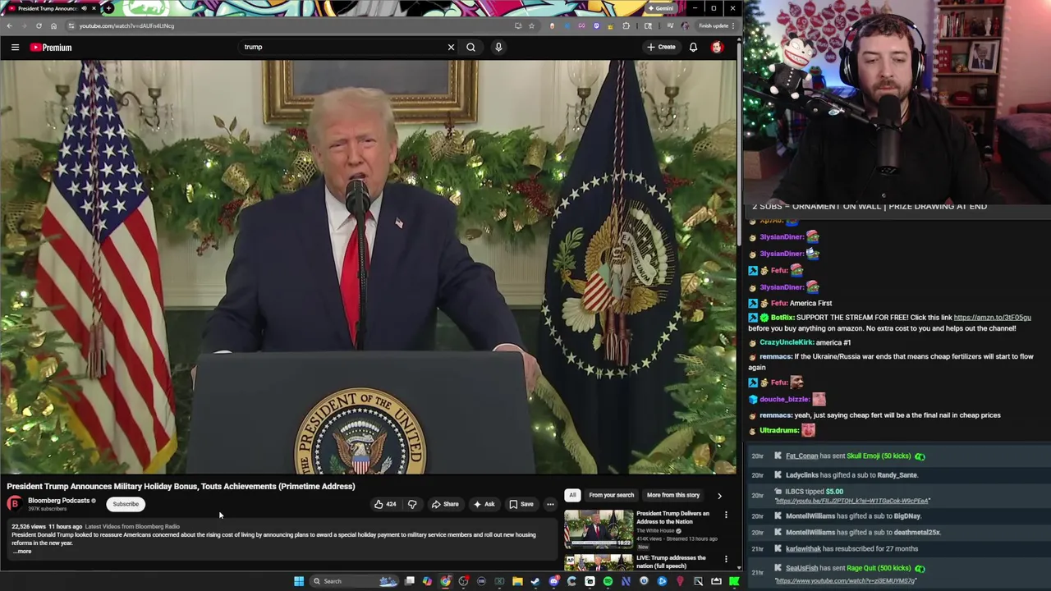Reload the page with the refresh icon
The width and height of the screenshot is (1051, 591).
39,25
